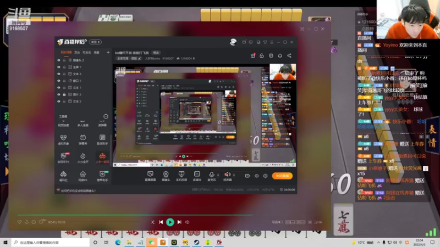Show hidden system tray icons chevron
Viewport: 440px width, 247px height.
(x=378, y=242)
